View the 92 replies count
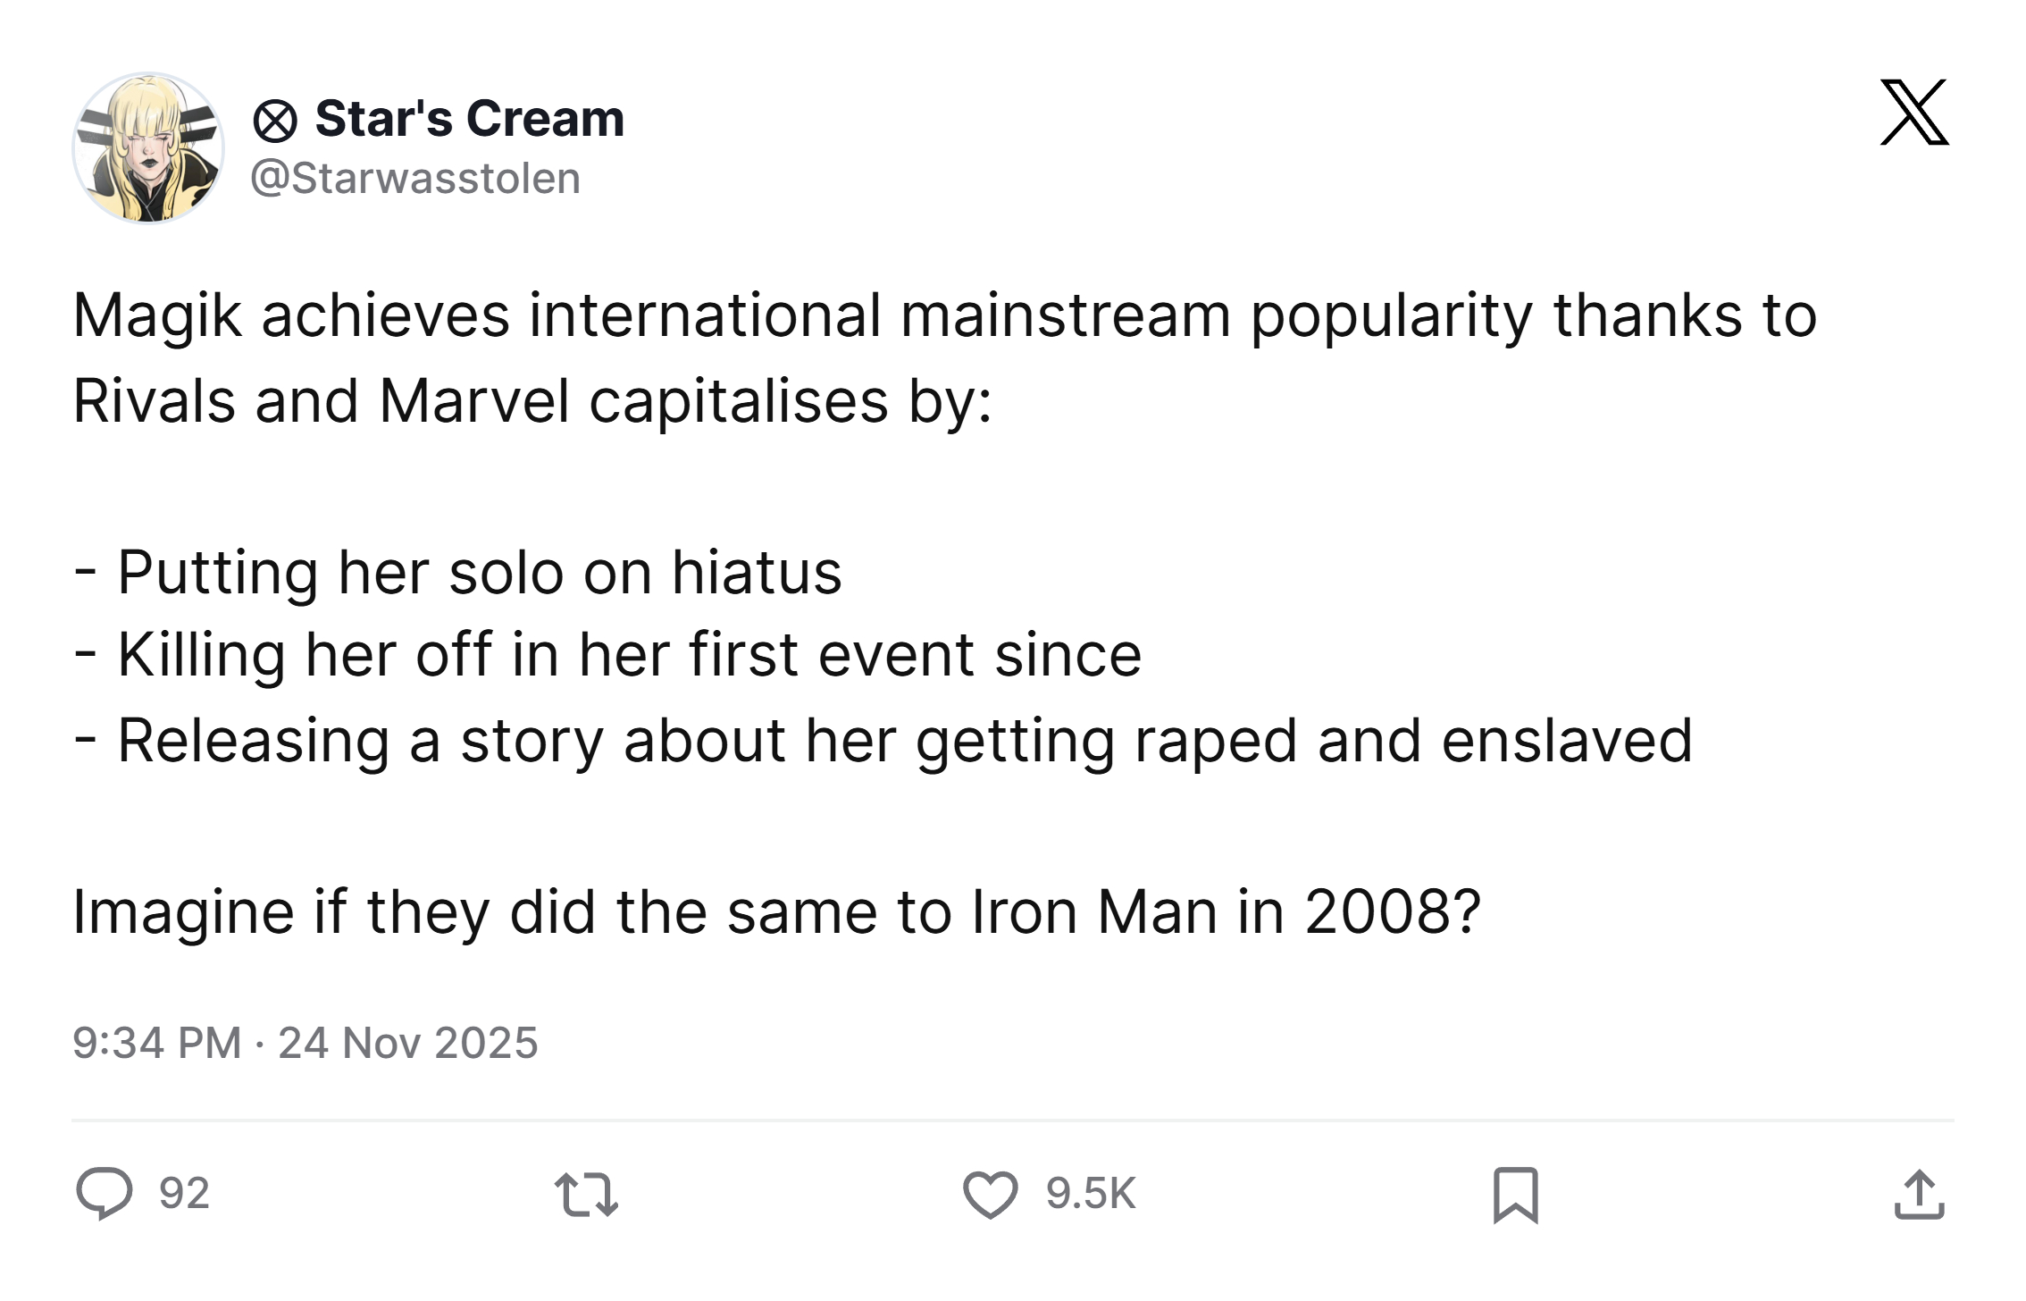2026x1301 pixels. pos(184,1194)
